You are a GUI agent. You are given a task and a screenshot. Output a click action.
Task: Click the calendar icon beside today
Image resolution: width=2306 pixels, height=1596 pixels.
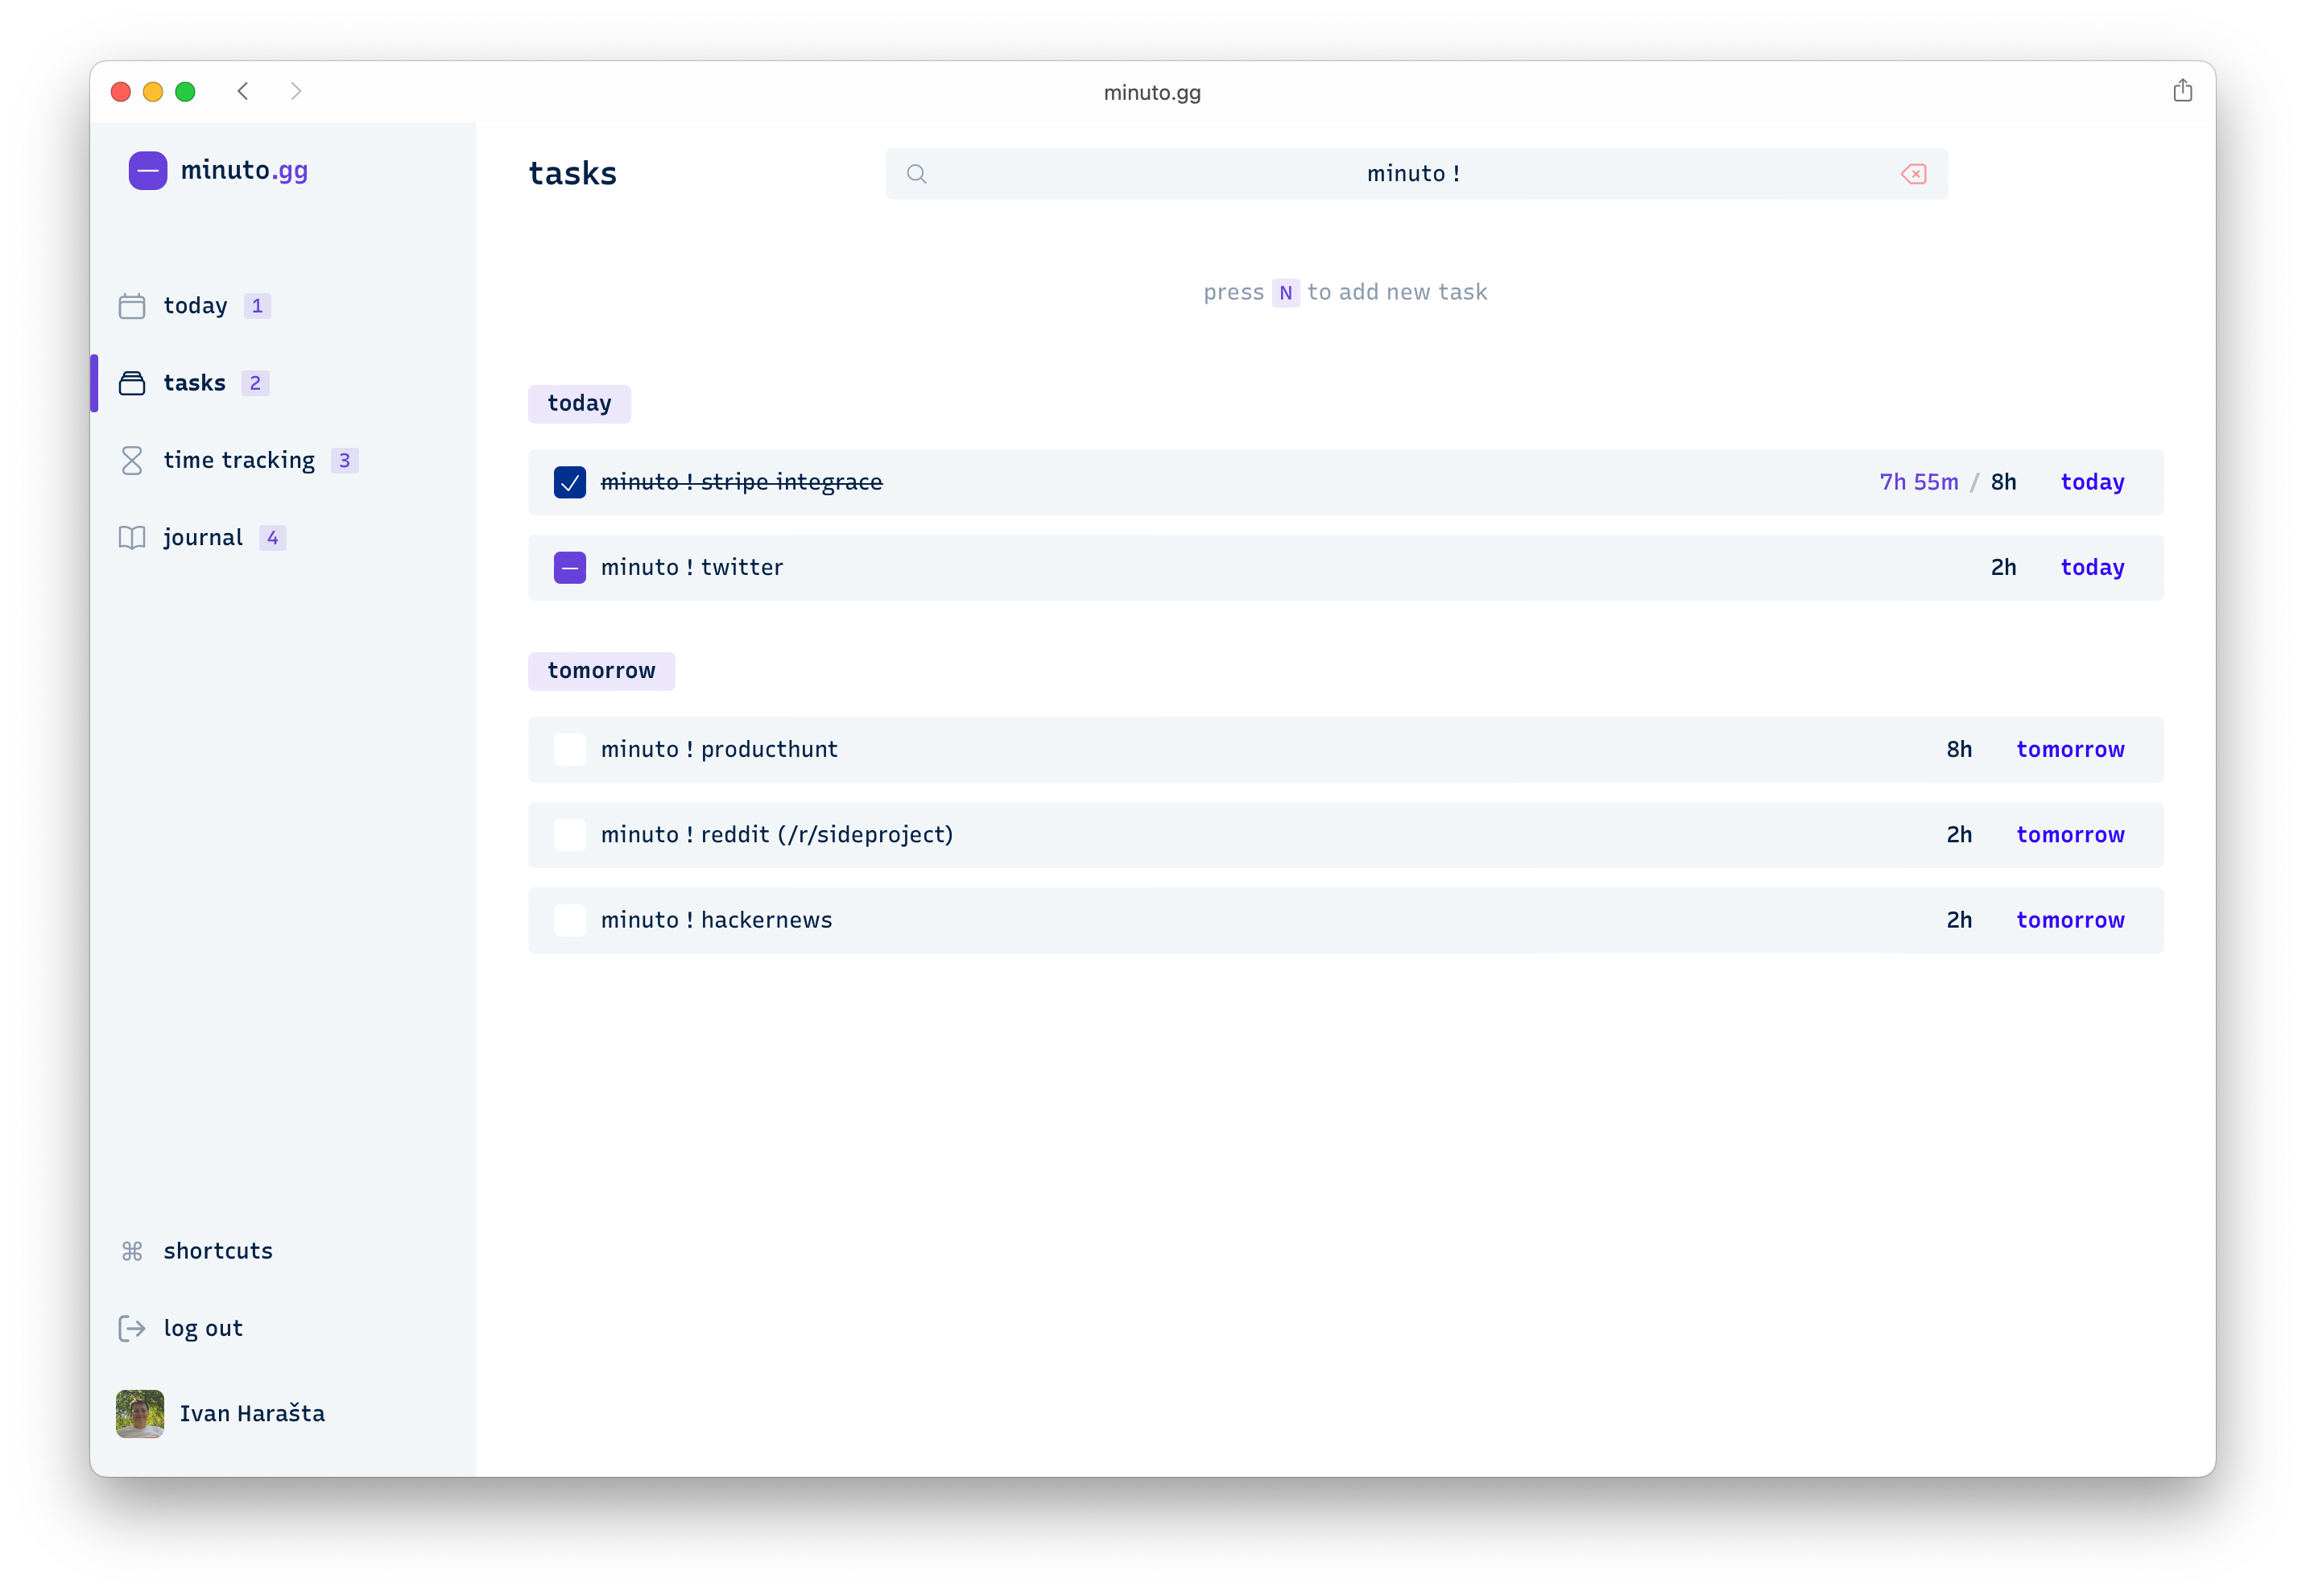(x=132, y=306)
